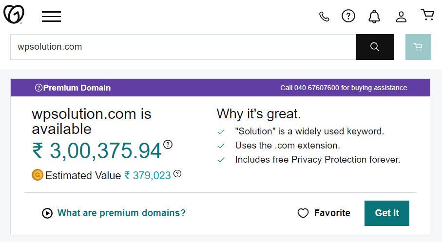Click the info icon next to ₹ 3,00,375.94

point(168,145)
